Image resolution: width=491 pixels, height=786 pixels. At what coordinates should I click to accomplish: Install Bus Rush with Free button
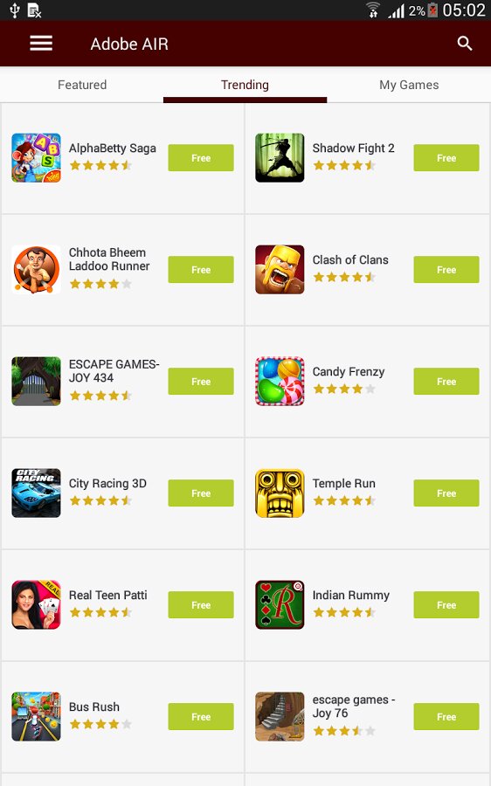click(201, 717)
